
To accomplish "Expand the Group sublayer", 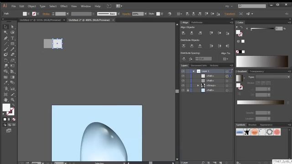I will (198, 86).
